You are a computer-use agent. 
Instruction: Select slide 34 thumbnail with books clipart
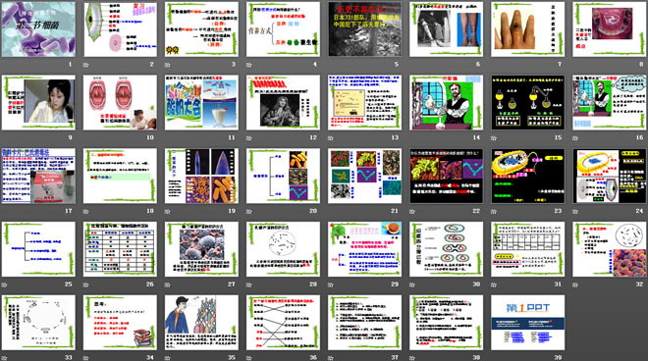click(120, 323)
